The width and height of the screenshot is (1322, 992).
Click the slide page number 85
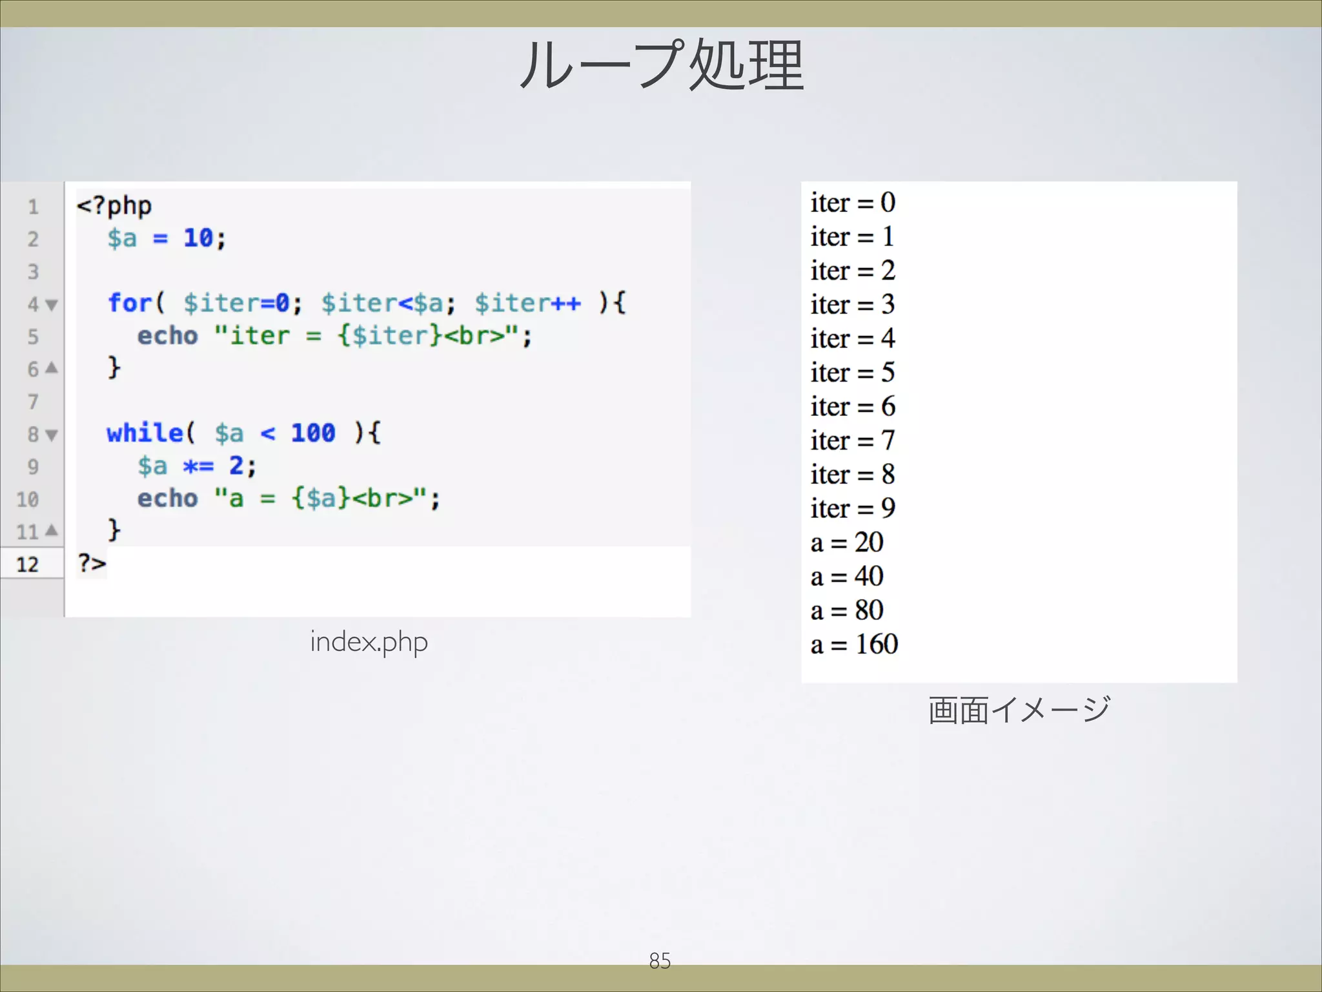click(x=660, y=961)
